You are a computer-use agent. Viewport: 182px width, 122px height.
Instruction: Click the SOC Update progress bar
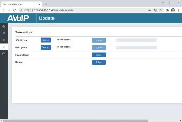point(136,40)
